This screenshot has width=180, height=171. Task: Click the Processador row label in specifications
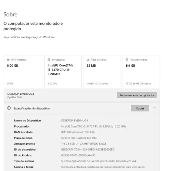click(22, 126)
